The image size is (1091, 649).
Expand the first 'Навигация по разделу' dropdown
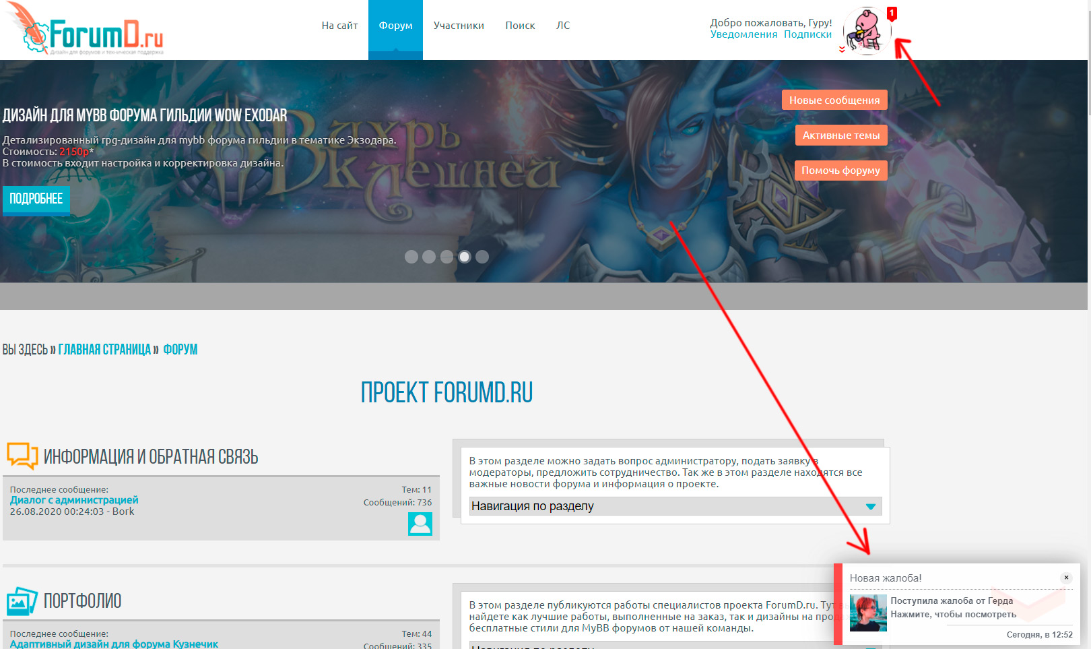click(675, 506)
